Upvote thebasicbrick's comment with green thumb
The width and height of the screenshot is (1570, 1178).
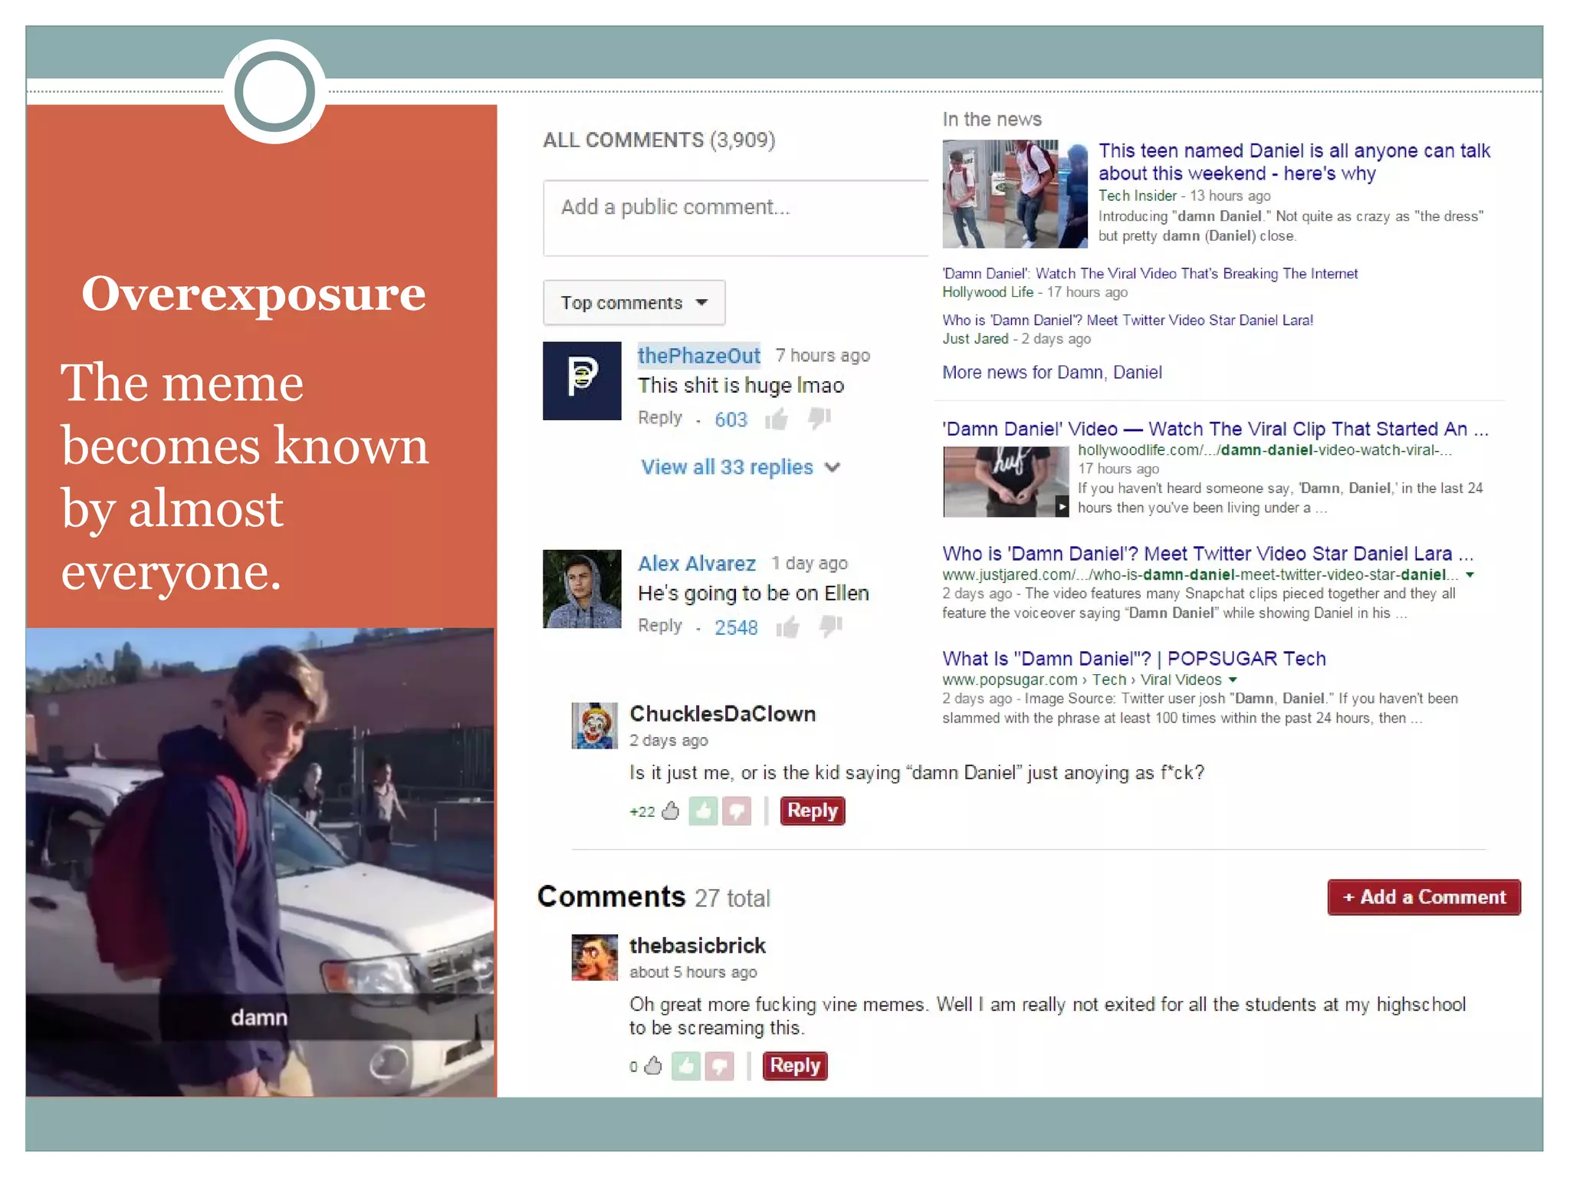[685, 1066]
